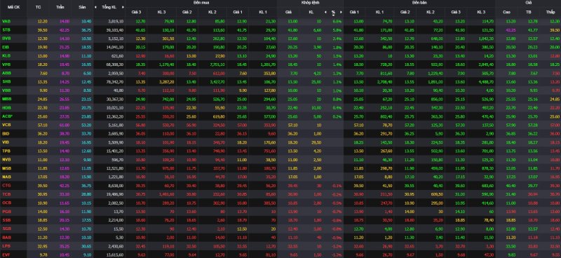Viewport: 561px width, 258px height.
Task: Click the Thấp column header
Action: pyautogui.click(x=550, y=12)
